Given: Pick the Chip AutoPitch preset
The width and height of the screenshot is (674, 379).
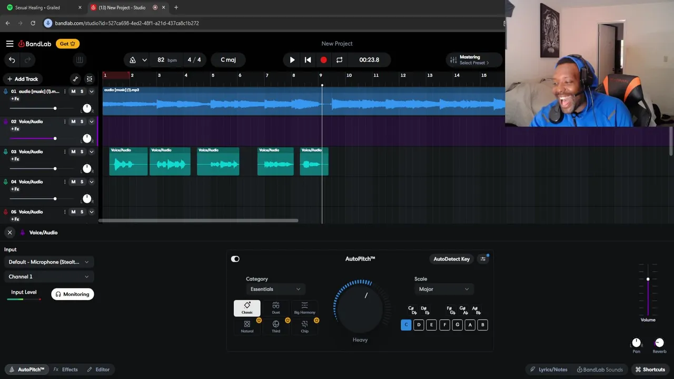Looking at the screenshot, I should tap(304, 326).
